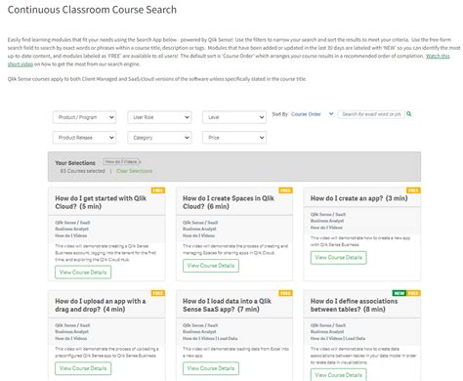Click title 'How do I create Spaces in Qlik Cloud?'
Image resolution: width=463 pixels, height=381 pixels.
coord(229,202)
